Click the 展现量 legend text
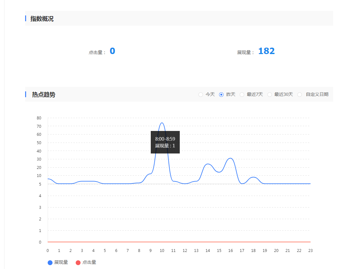This screenshot has height=269, width=355. 61,262
